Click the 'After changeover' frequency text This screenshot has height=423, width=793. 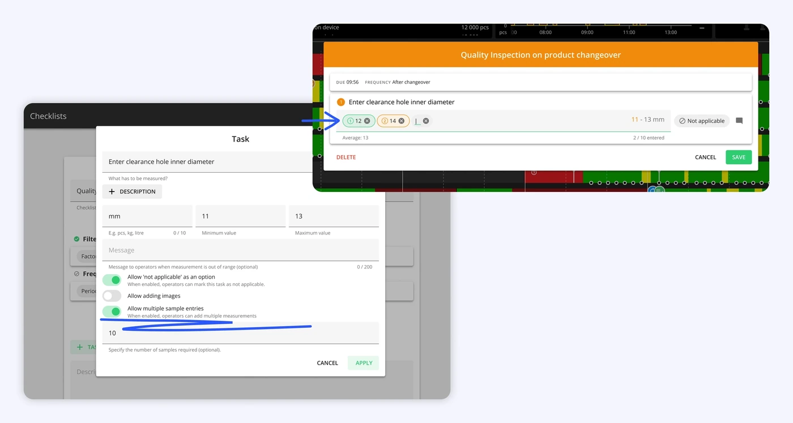411,82
